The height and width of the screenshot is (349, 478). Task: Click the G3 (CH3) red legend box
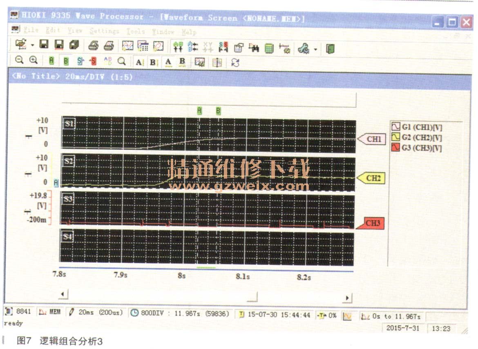click(x=395, y=147)
